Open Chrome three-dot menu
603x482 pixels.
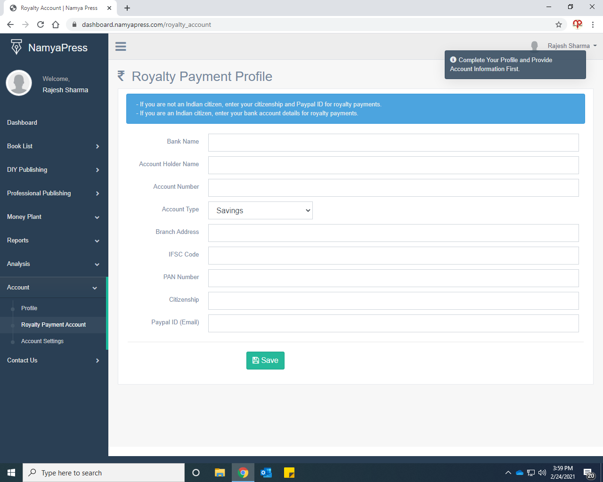coord(593,24)
